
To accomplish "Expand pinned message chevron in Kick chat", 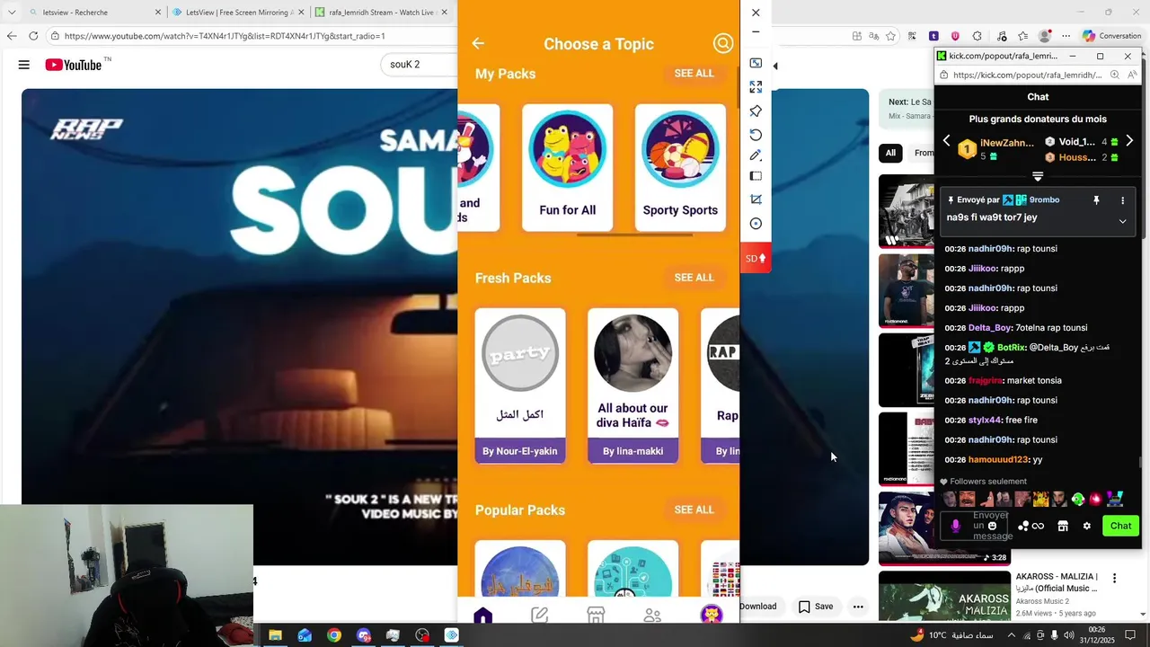I will pyautogui.click(x=1122, y=221).
